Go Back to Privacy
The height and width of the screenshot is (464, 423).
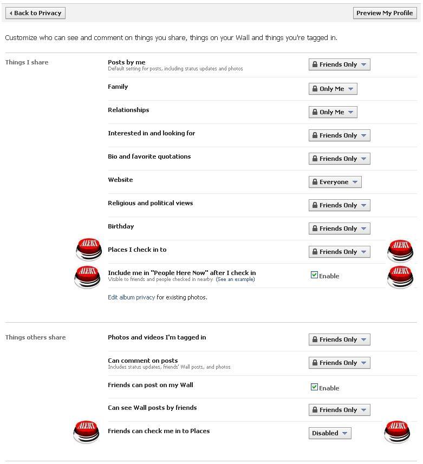pos(35,13)
